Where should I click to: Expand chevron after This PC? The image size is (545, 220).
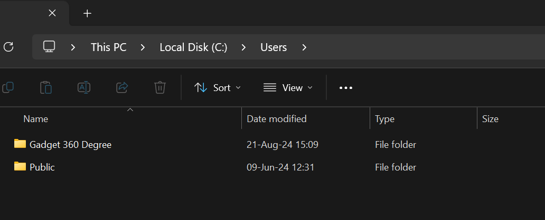click(143, 47)
